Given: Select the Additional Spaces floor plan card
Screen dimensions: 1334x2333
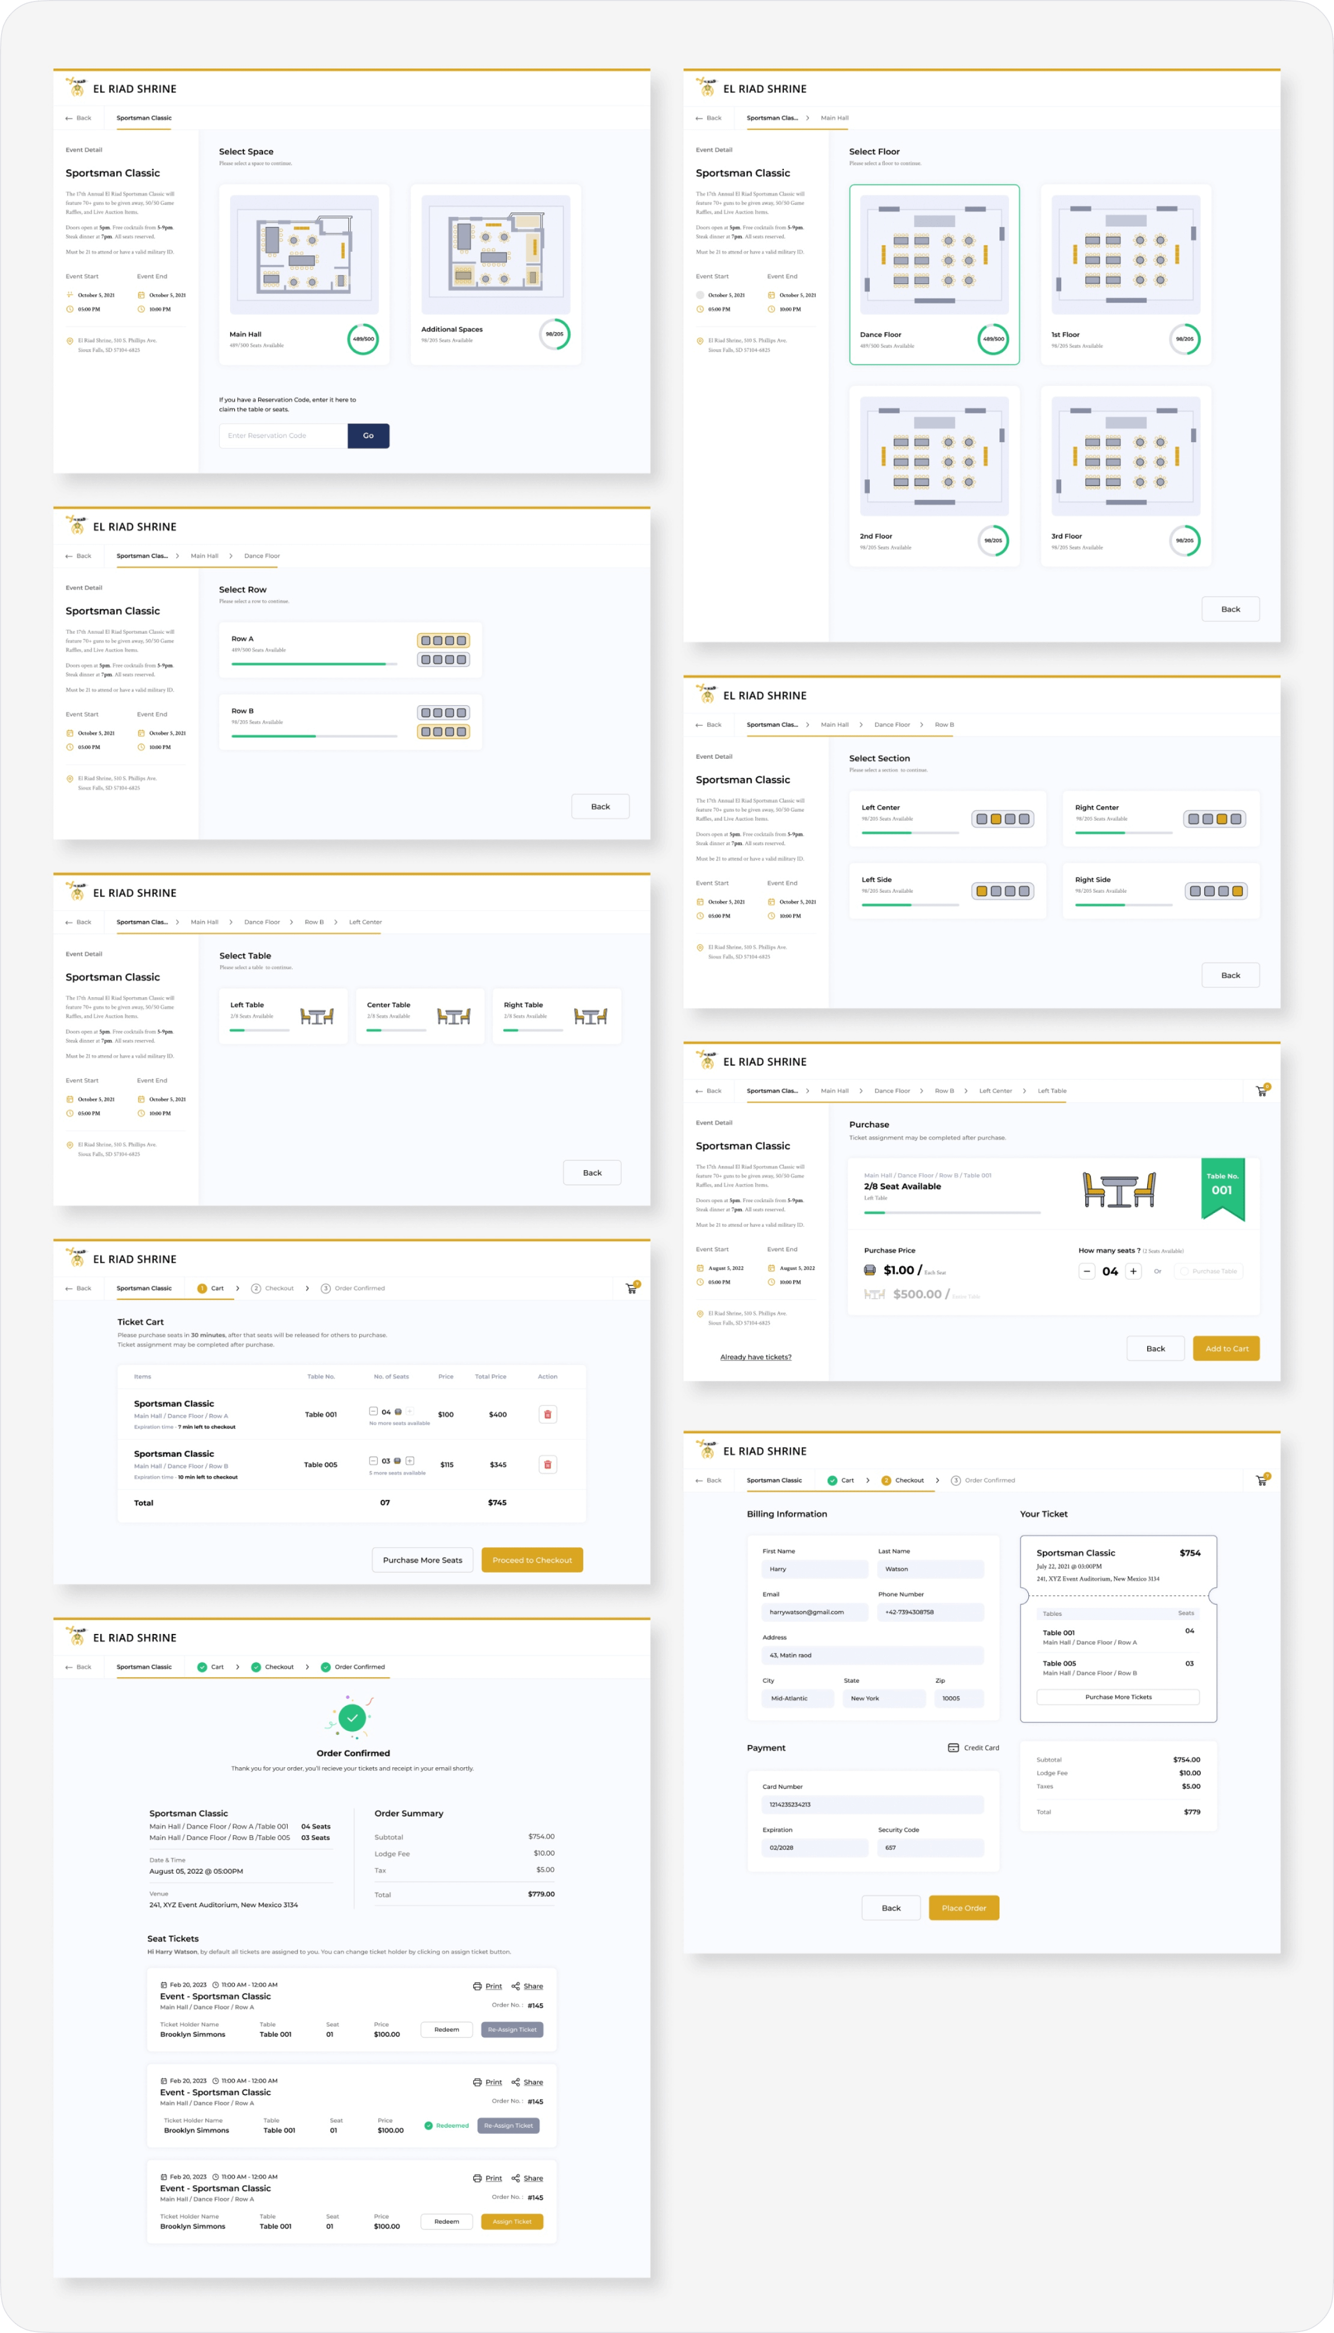Looking at the screenshot, I should (495, 274).
